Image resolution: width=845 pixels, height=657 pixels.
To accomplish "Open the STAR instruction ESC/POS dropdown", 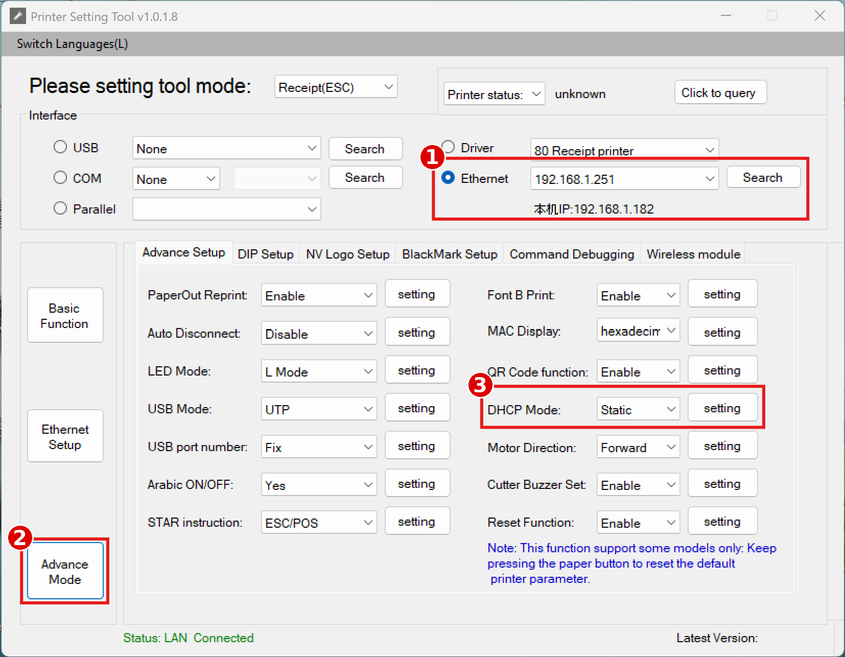I will [x=319, y=522].
